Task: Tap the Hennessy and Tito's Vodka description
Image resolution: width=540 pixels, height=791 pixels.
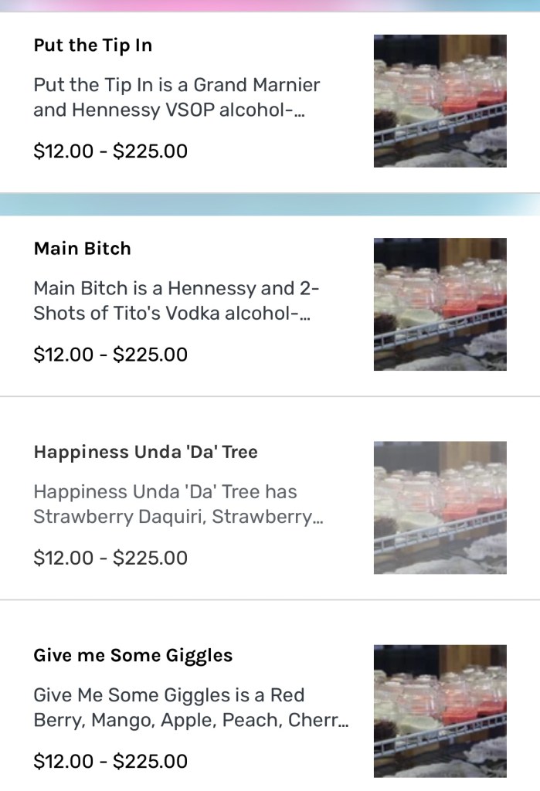Action: (x=176, y=300)
